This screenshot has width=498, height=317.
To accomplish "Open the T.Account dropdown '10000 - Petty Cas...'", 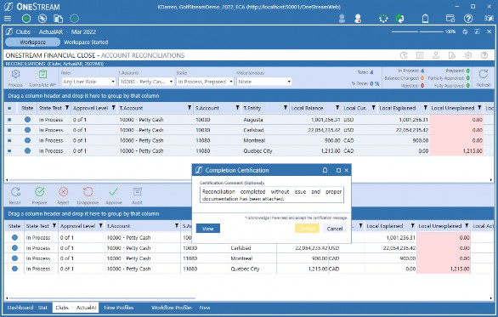I will [x=146, y=82].
